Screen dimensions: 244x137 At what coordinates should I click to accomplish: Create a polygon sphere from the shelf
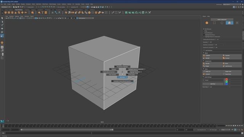[6, 13]
